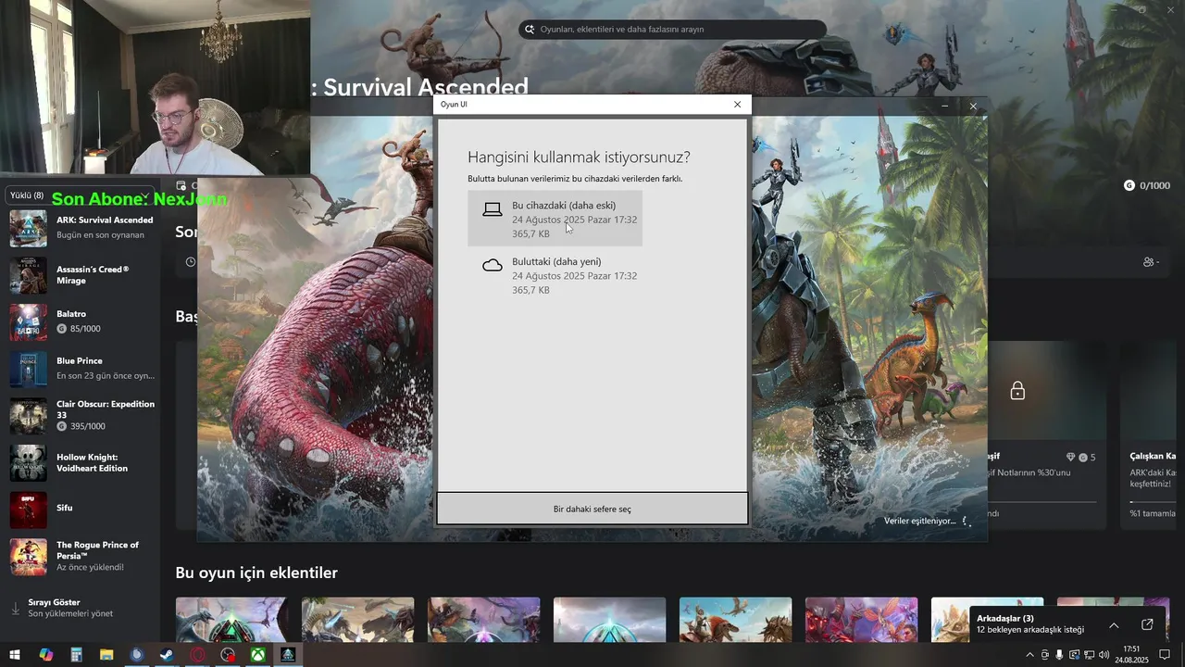The height and width of the screenshot is (667, 1185).
Task: Select Sifu in the sidebar
Action: point(81,509)
